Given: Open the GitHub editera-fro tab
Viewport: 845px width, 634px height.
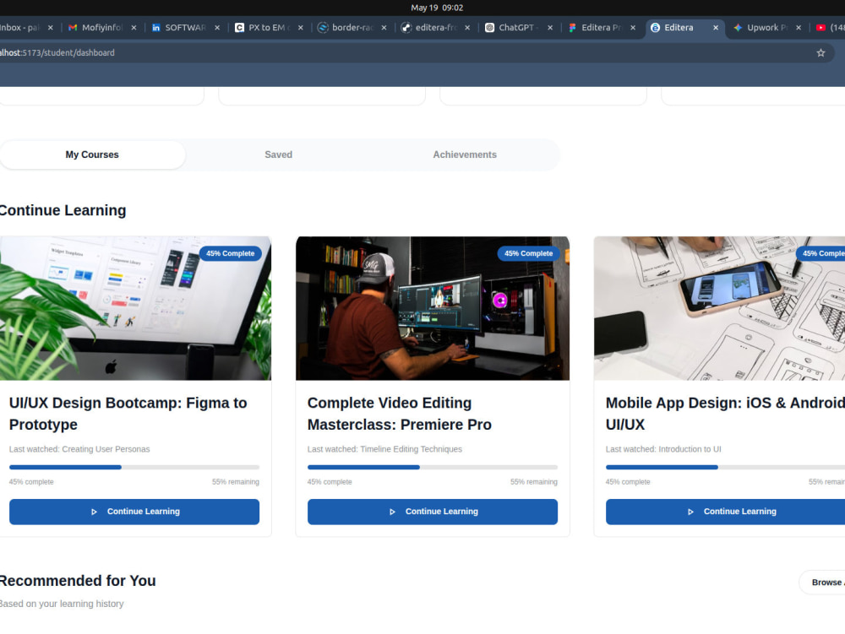Looking at the screenshot, I should [436, 28].
